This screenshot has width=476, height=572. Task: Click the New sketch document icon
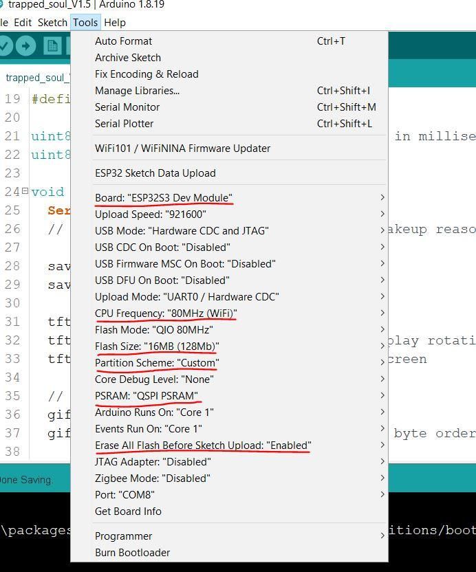52,46
